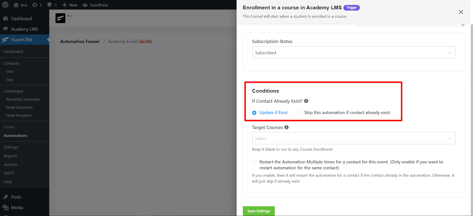The image size is (473, 216).
Task: Click the WordPress logo in the admin bar
Action: [5, 5]
